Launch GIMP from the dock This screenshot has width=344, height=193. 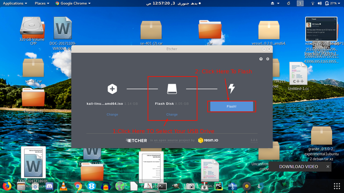tap(176, 187)
